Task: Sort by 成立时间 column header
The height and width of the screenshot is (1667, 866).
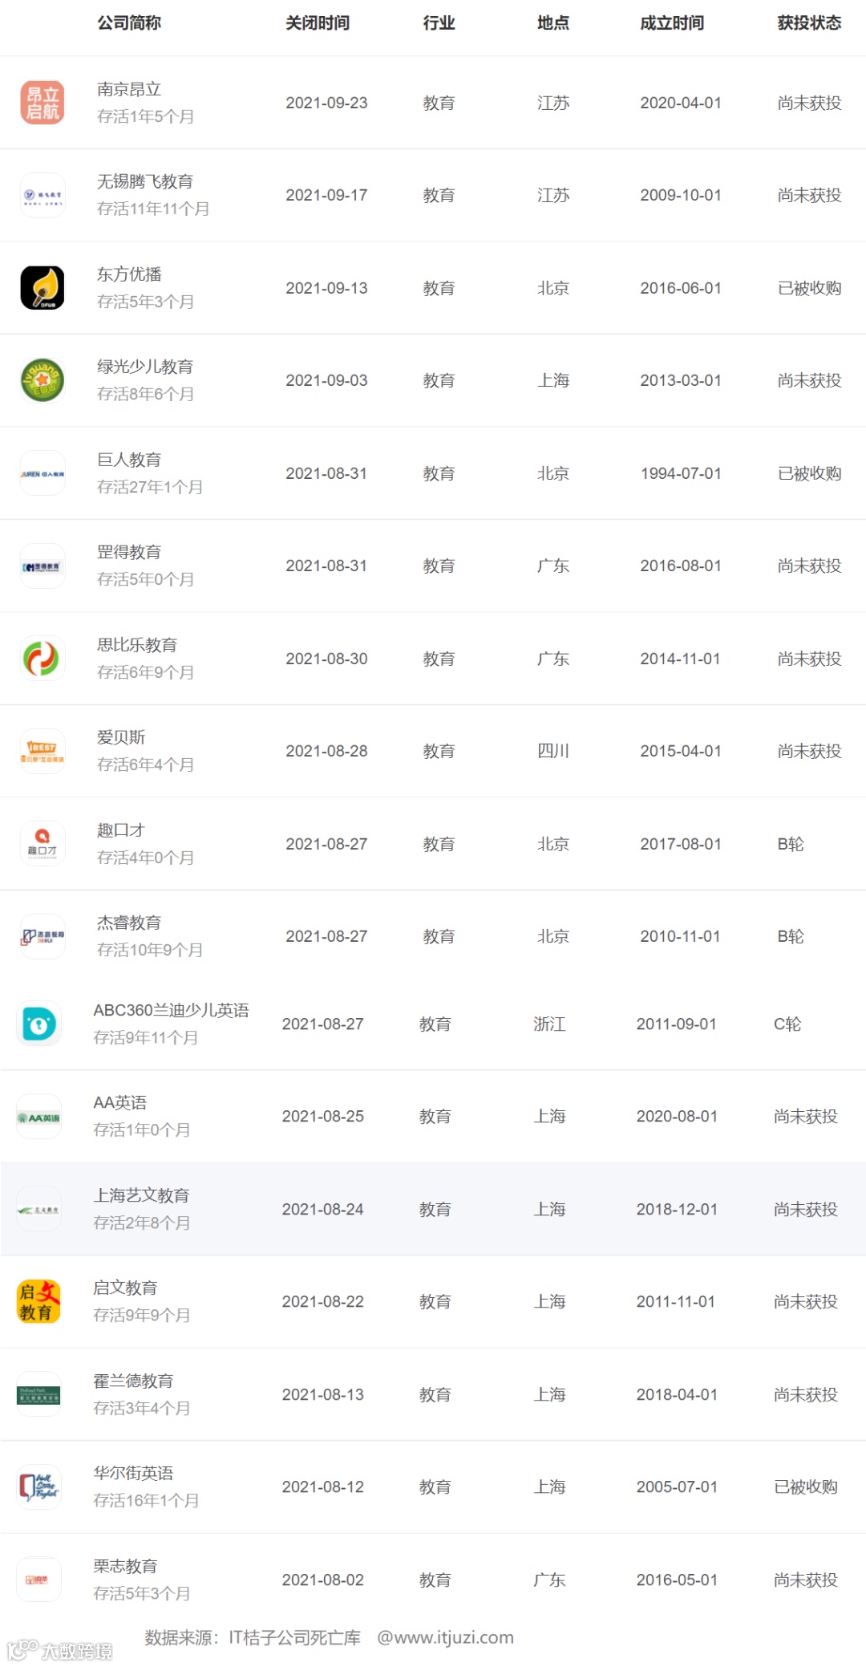Action: [x=672, y=22]
